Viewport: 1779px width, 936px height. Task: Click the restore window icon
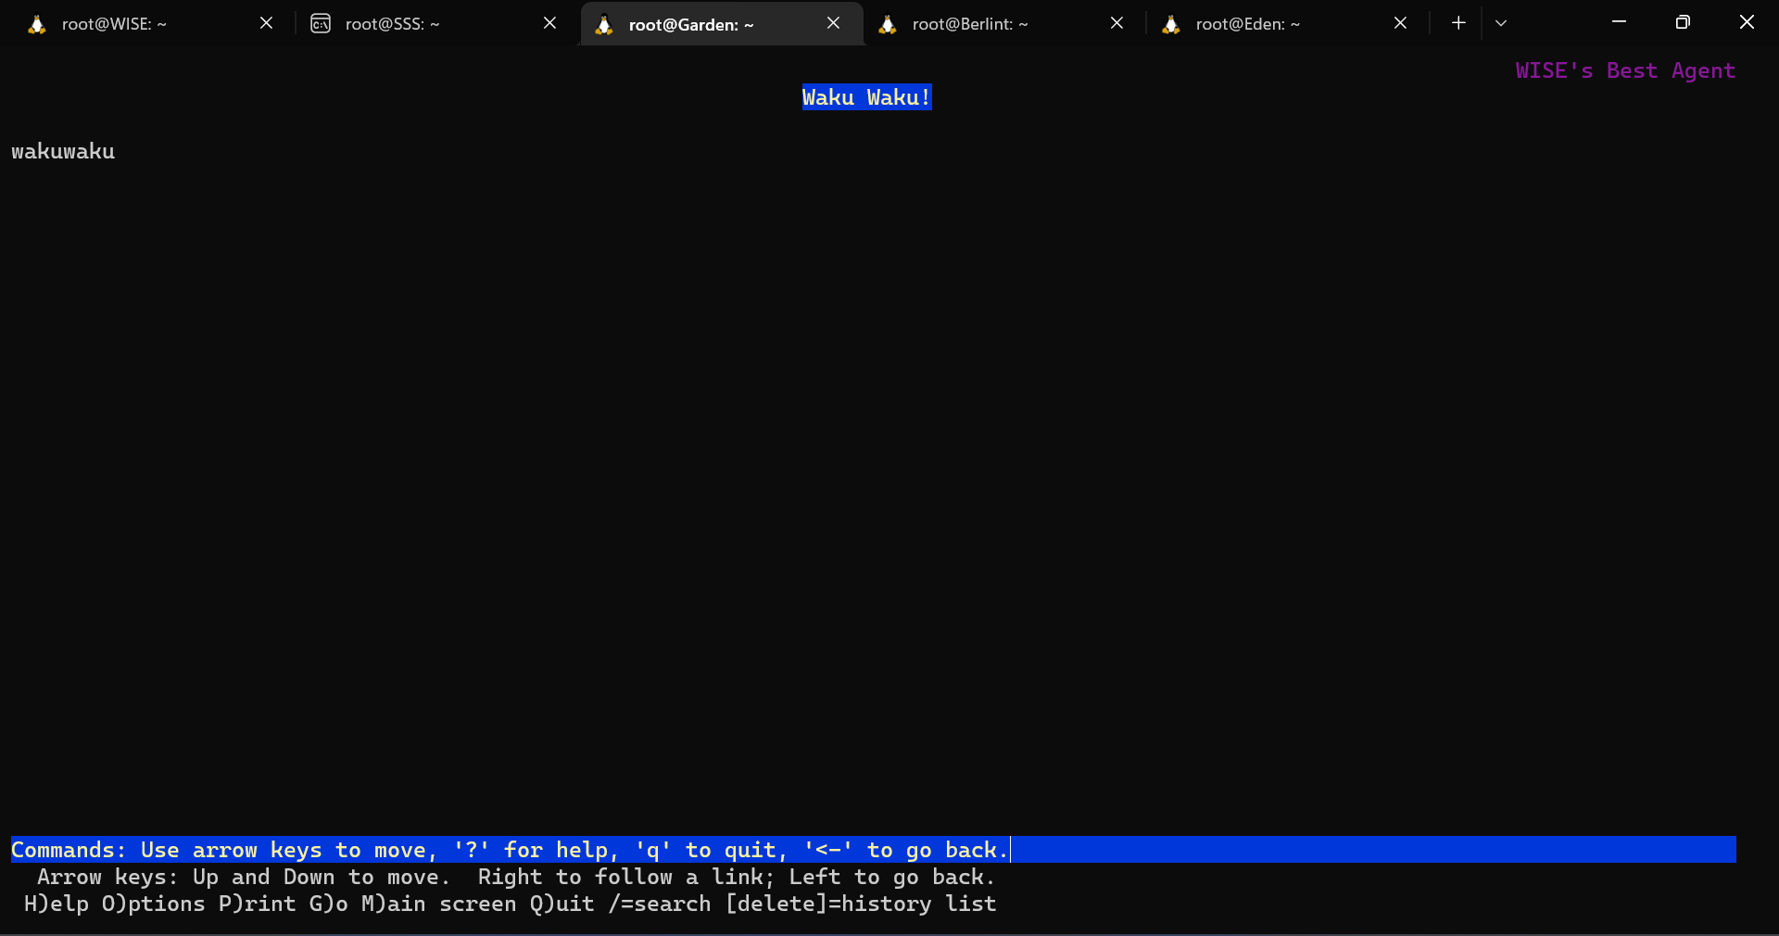[1684, 22]
